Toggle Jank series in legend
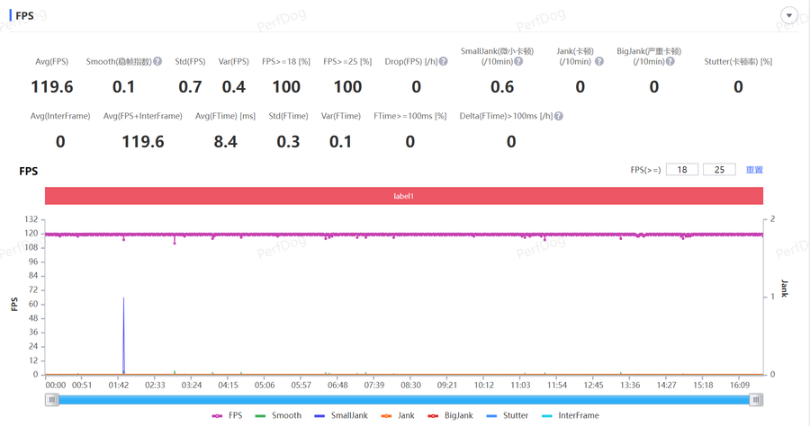This screenshot has height=426, width=810. pos(397,415)
